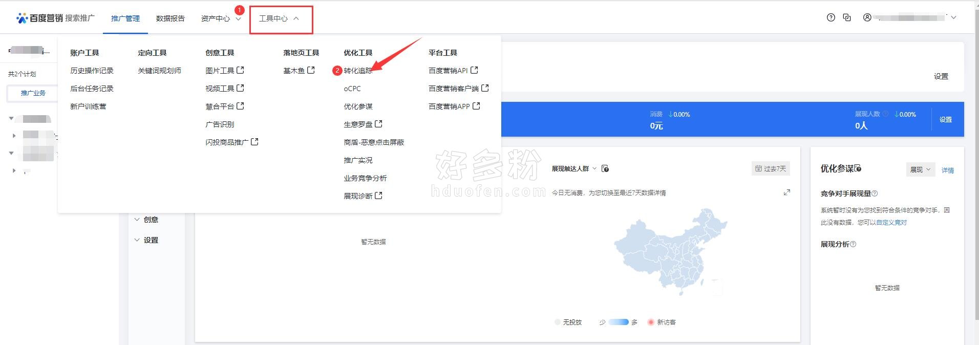Open 商盾-恶意点击屏蔽 tool
The image size is (979, 345).
coord(374,142)
